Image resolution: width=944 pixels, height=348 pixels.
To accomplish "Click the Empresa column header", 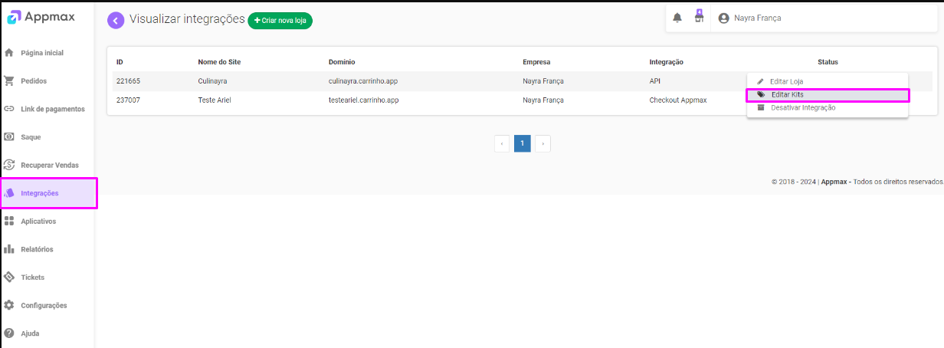I will tap(536, 62).
